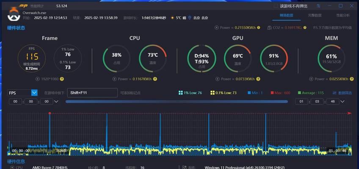Click the red arrow at chart's max line
The image size is (359, 169).
pos(349,113)
